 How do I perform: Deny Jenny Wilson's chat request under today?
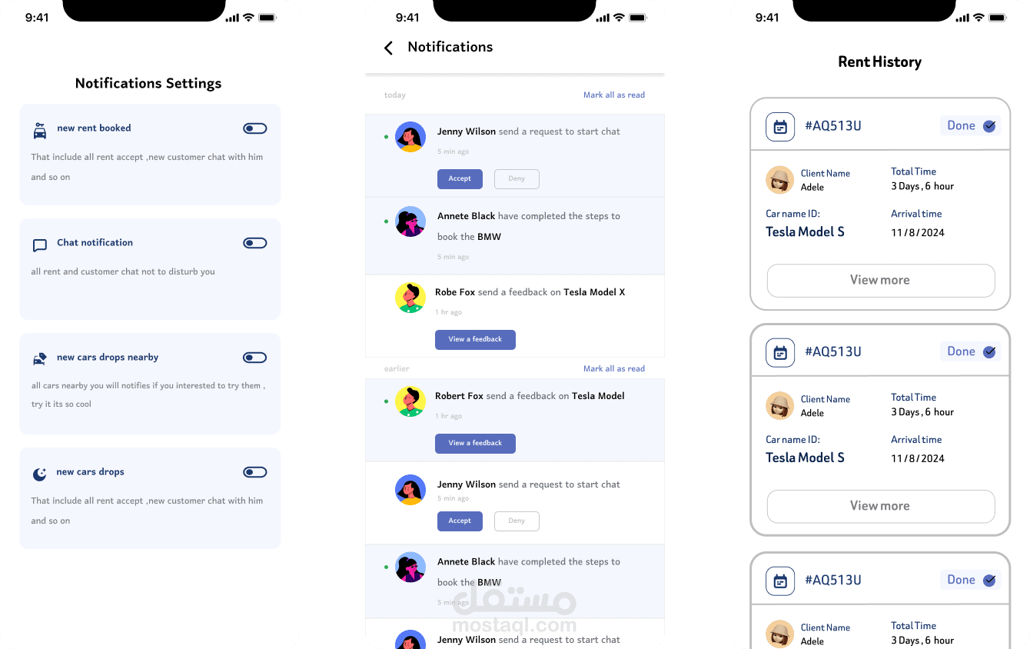click(517, 179)
